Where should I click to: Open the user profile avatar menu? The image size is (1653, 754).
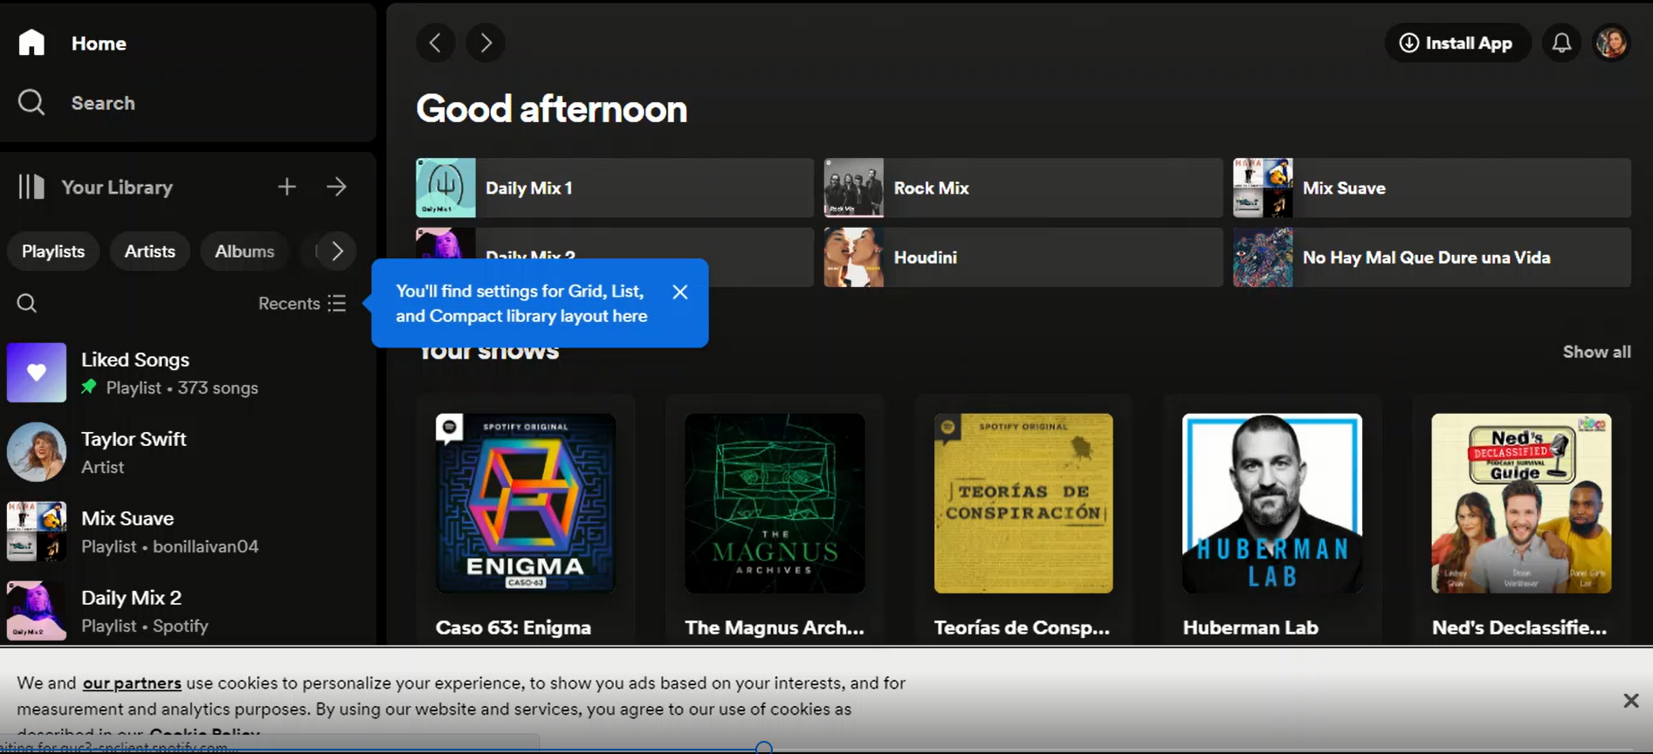(x=1611, y=43)
